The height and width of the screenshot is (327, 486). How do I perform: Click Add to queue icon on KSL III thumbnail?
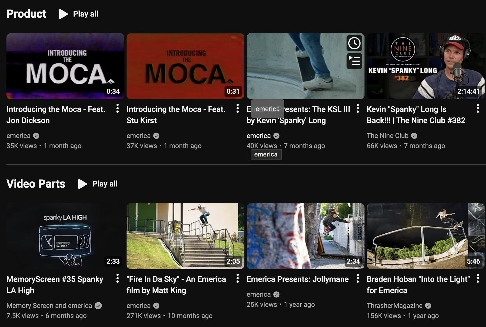point(354,61)
